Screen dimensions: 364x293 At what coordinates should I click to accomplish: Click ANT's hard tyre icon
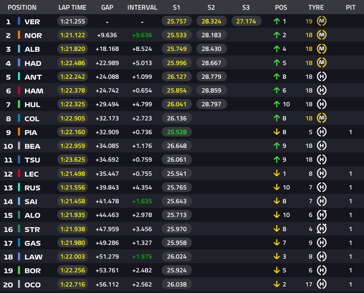[322, 77]
